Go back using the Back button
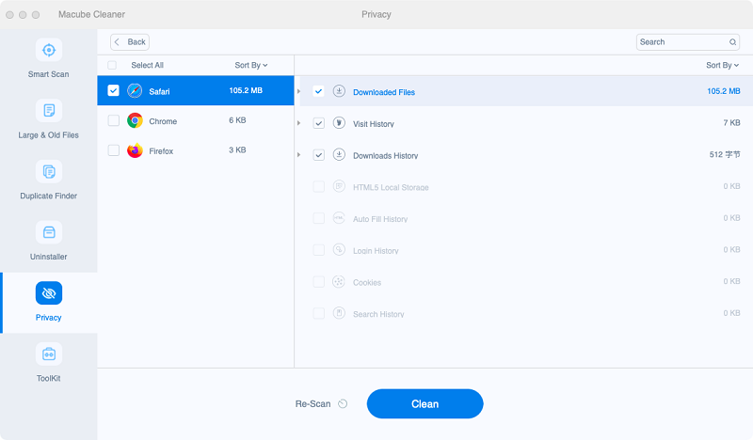753x440 pixels. tap(130, 42)
